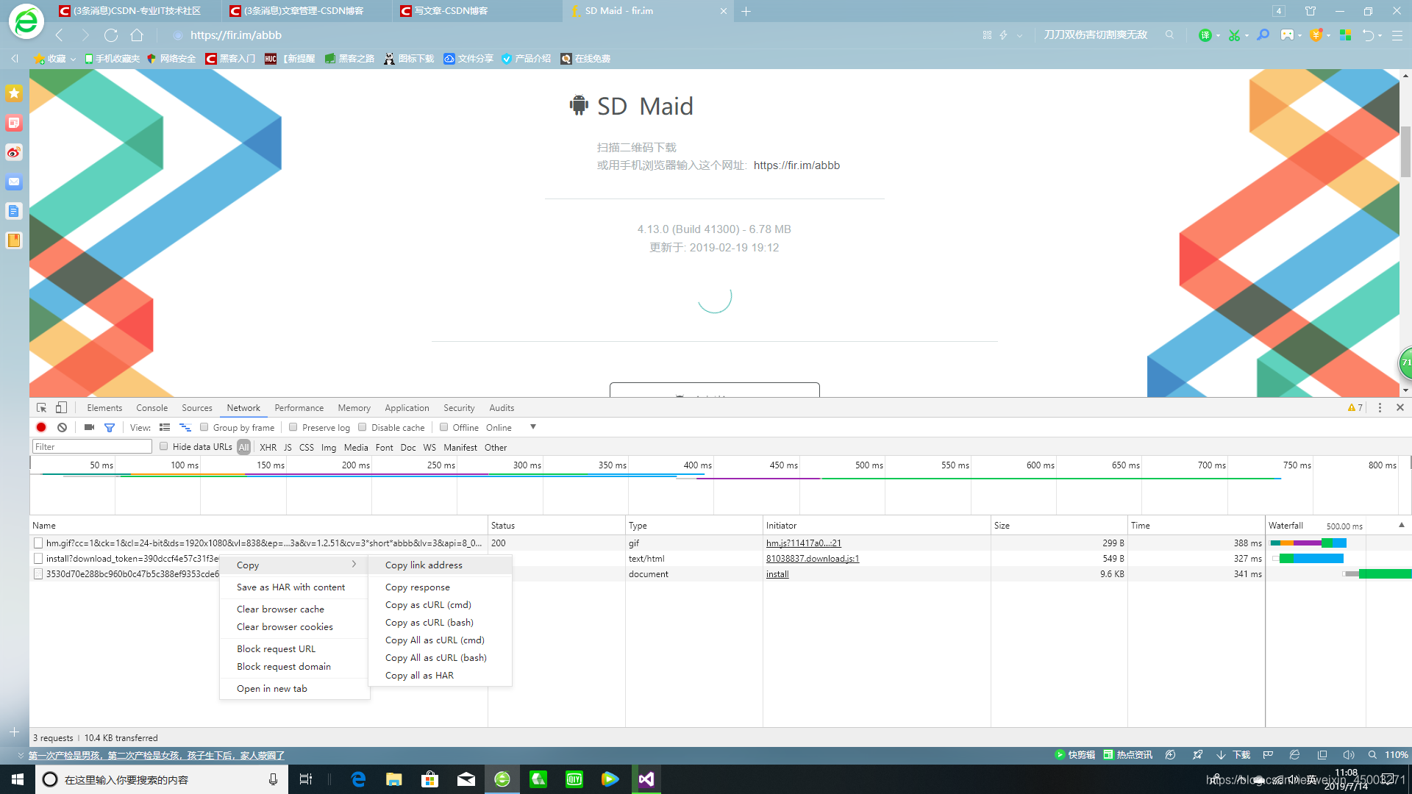
Task: Open DevTools more options menu
Action: [x=1380, y=408]
